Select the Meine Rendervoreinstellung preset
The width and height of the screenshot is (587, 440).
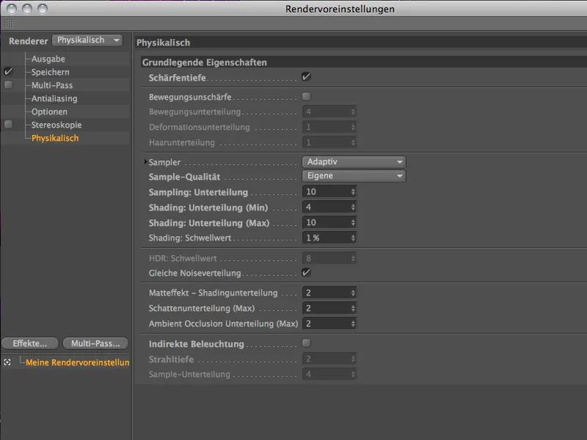tap(78, 362)
